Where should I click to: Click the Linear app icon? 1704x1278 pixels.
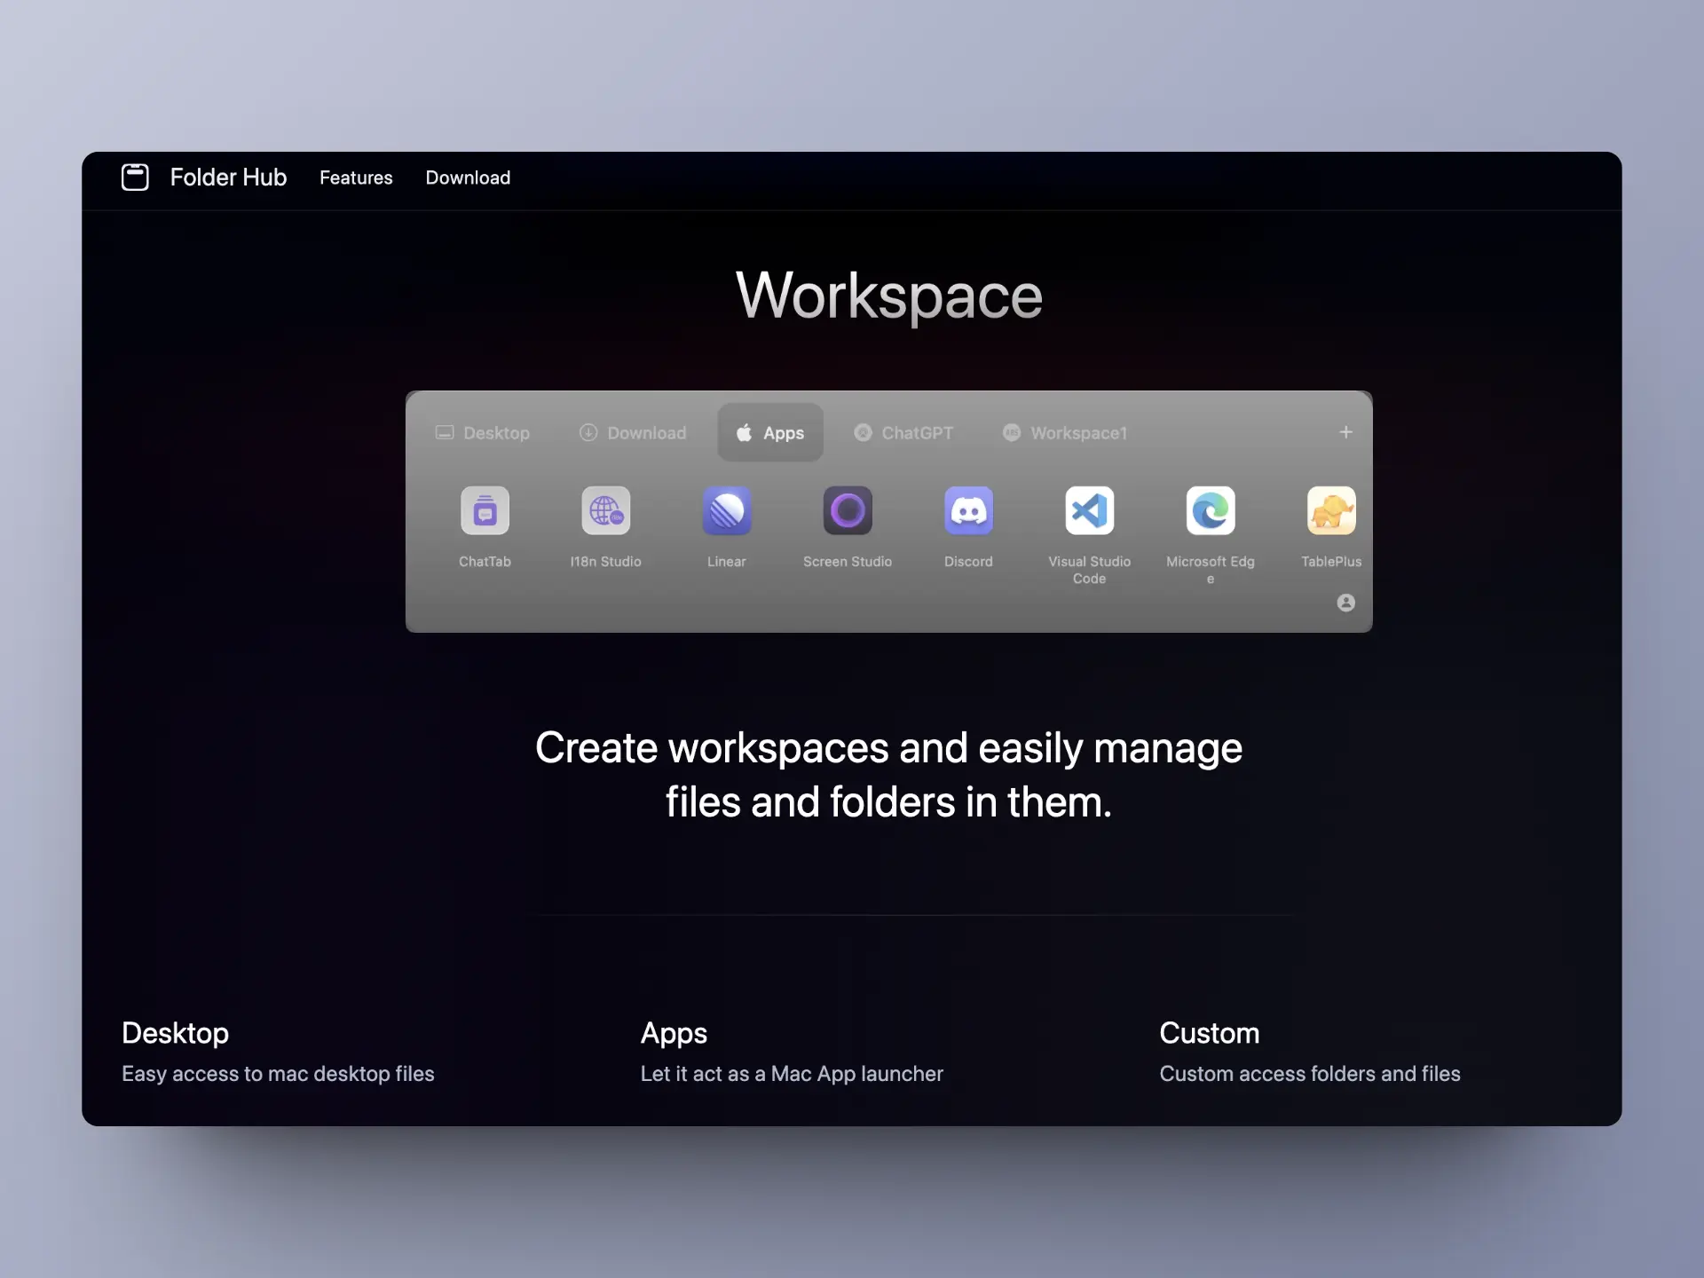[x=727, y=510]
